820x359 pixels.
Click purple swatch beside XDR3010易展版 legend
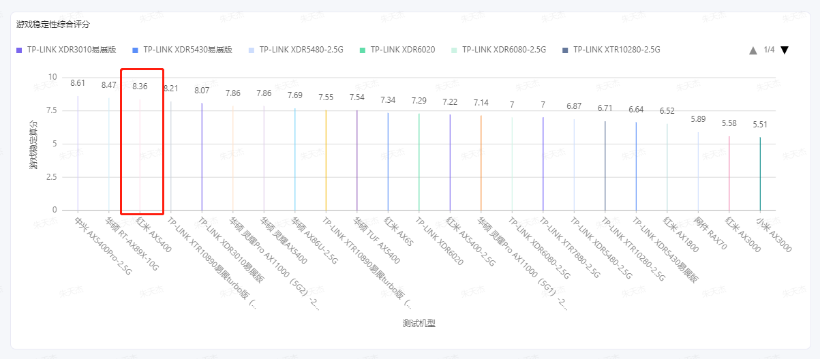pyautogui.click(x=19, y=50)
